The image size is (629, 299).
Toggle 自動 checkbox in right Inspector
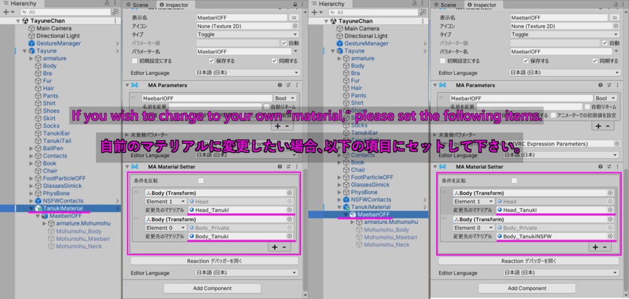pyautogui.click(x=605, y=43)
